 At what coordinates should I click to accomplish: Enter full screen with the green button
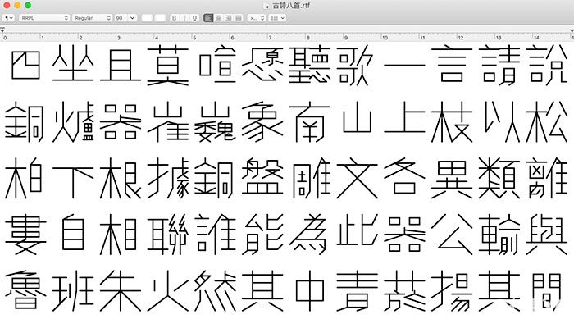pyautogui.click(x=28, y=6)
